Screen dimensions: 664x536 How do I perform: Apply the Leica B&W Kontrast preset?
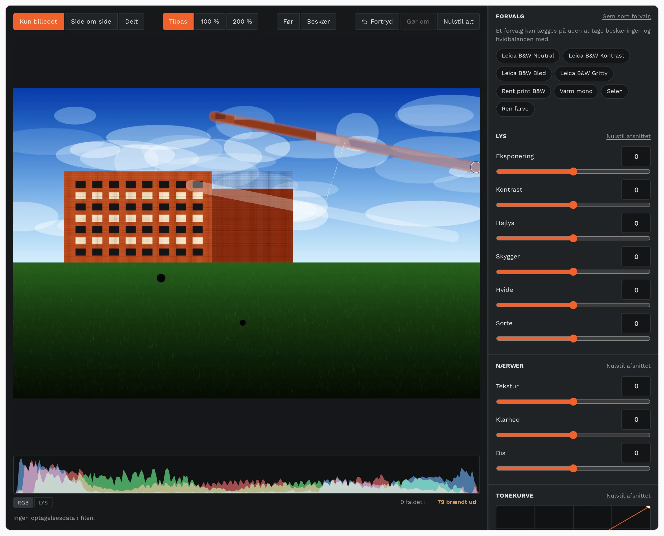[x=596, y=56]
